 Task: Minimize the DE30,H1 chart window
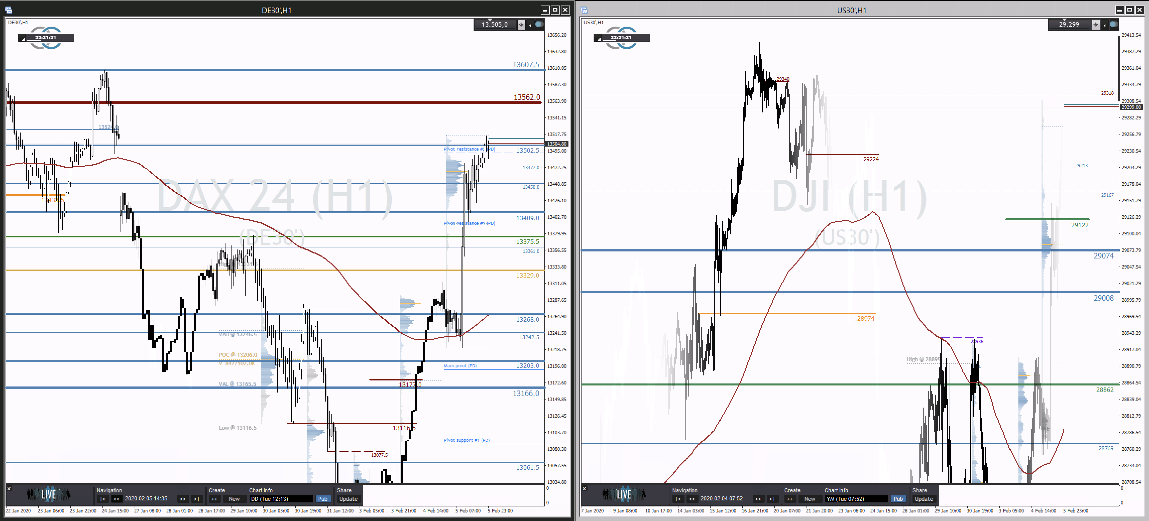545,10
